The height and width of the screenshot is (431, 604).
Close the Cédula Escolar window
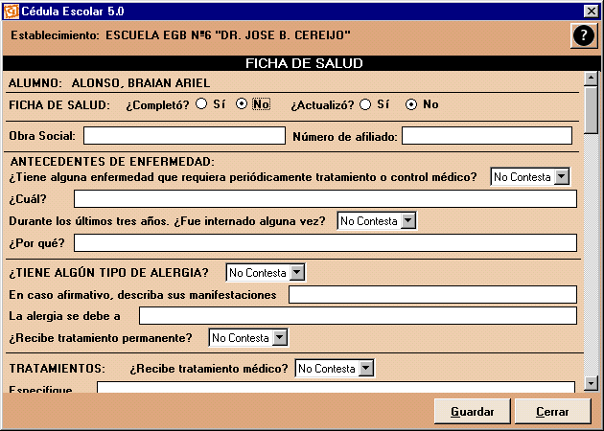(591, 11)
